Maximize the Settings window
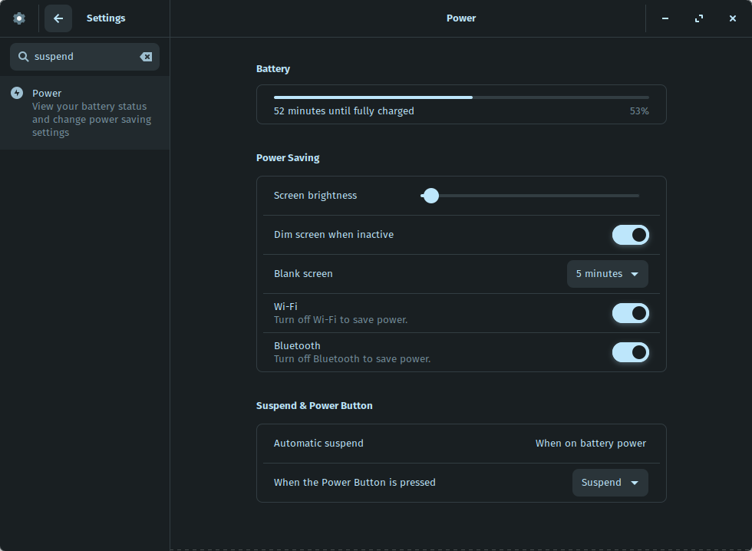The height and width of the screenshot is (551, 752). click(699, 18)
